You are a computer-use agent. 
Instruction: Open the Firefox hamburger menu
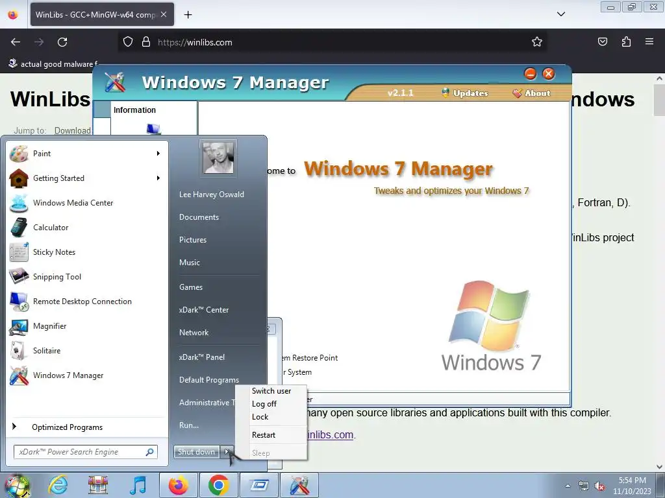(649, 41)
